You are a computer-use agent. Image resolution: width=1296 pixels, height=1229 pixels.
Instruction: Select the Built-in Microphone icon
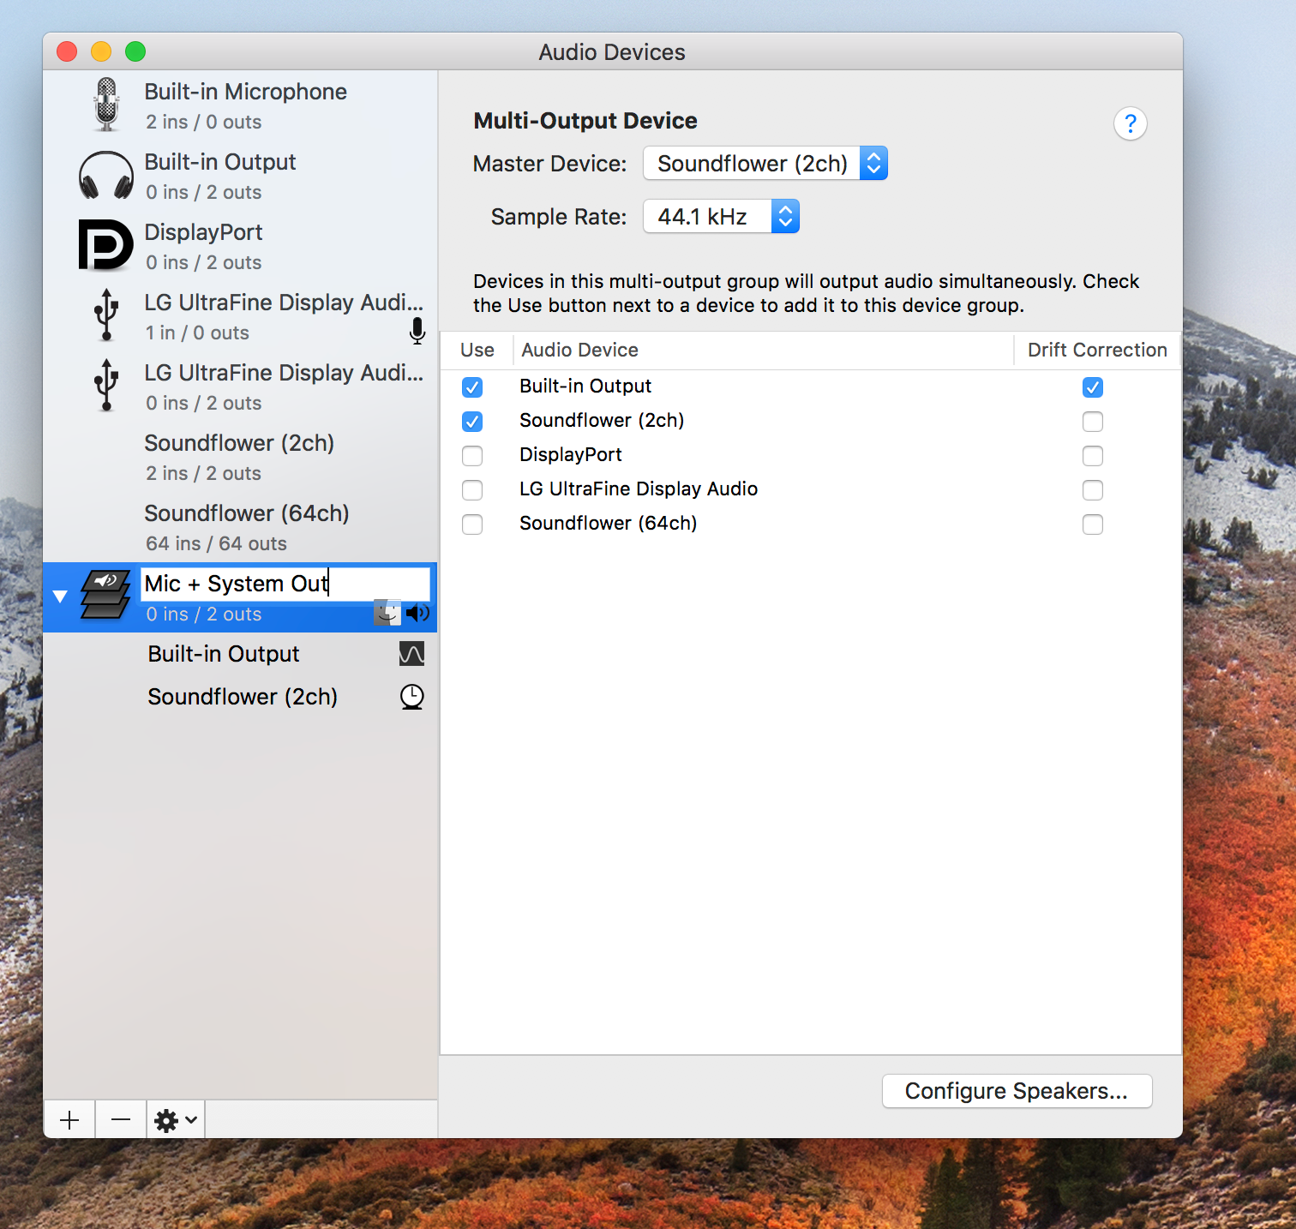[106, 105]
